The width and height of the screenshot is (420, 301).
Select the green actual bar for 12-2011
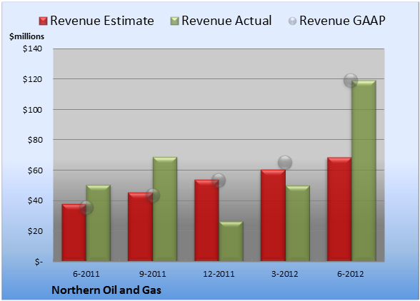(x=231, y=241)
